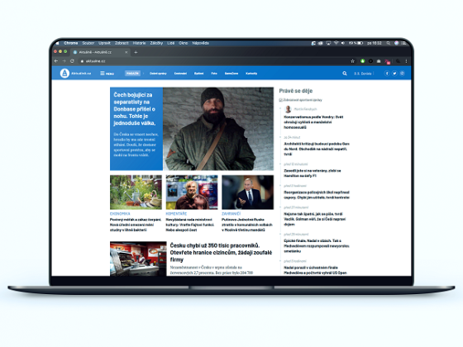The width and height of the screenshot is (463, 347).
Task: Open new tab with plus button
Action: (x=136, y=52)
